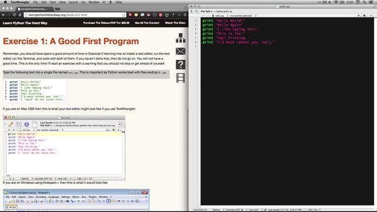This screenshot has width=377, height=212.
Task: Click the envelope email icon on the webpage
Action: click(x=181, y=51)
